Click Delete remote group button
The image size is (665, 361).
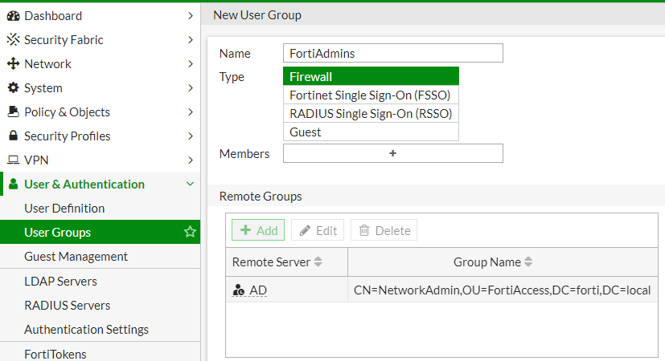tap(384, 230)
